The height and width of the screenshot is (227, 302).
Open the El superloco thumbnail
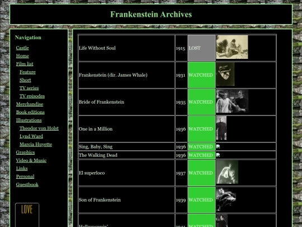(227, 172)
